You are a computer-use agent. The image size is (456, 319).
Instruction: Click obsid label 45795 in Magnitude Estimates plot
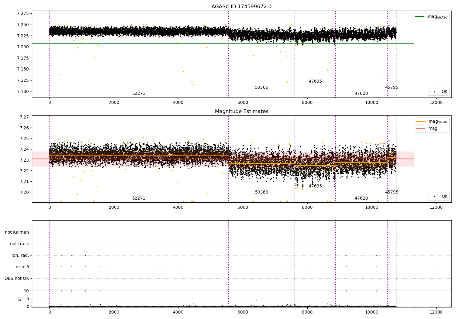pyautogui.click(x=392, y=192)
